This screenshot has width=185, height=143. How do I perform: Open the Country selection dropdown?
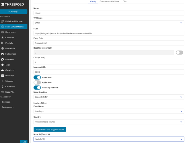pos(109,122)
